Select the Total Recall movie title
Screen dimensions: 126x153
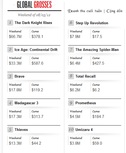tap(85, 76)
